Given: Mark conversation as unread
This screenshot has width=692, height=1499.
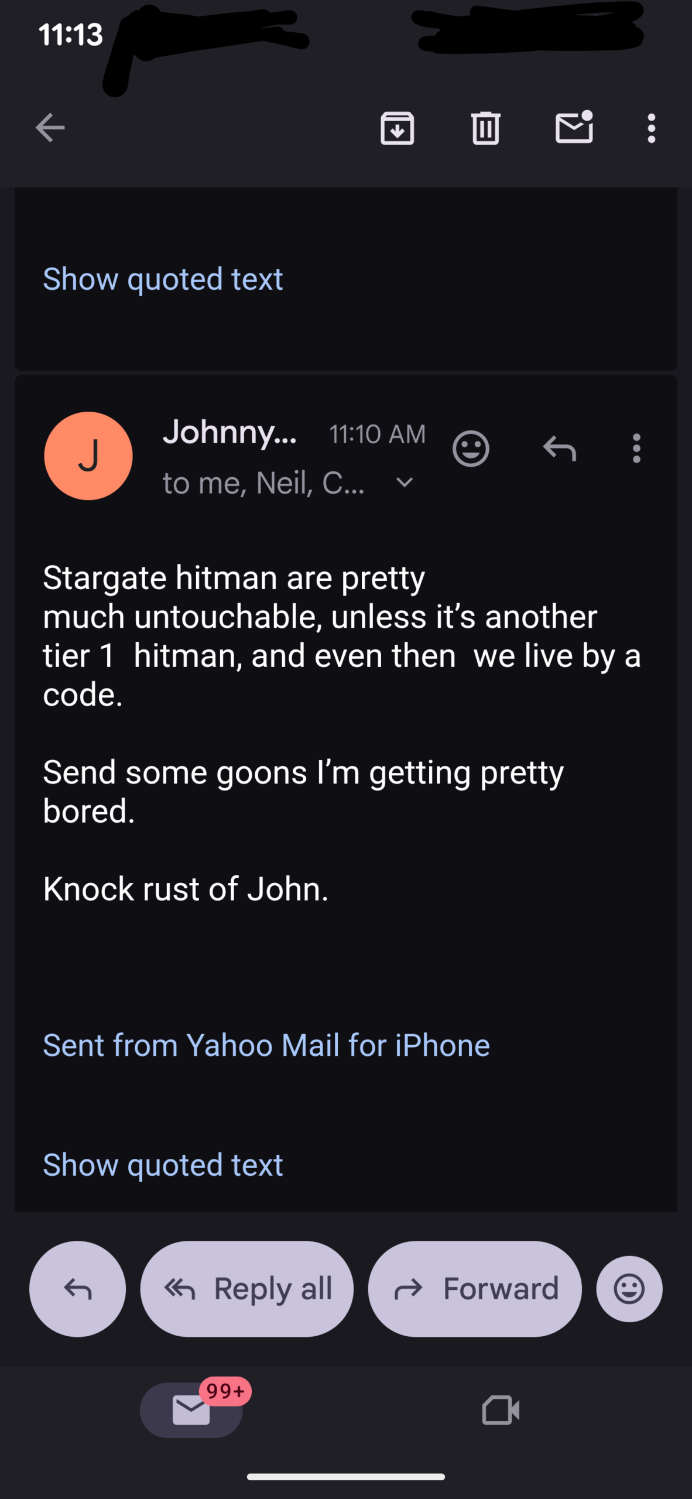Looking at the screenshot, I should click(x=574, y=128).
